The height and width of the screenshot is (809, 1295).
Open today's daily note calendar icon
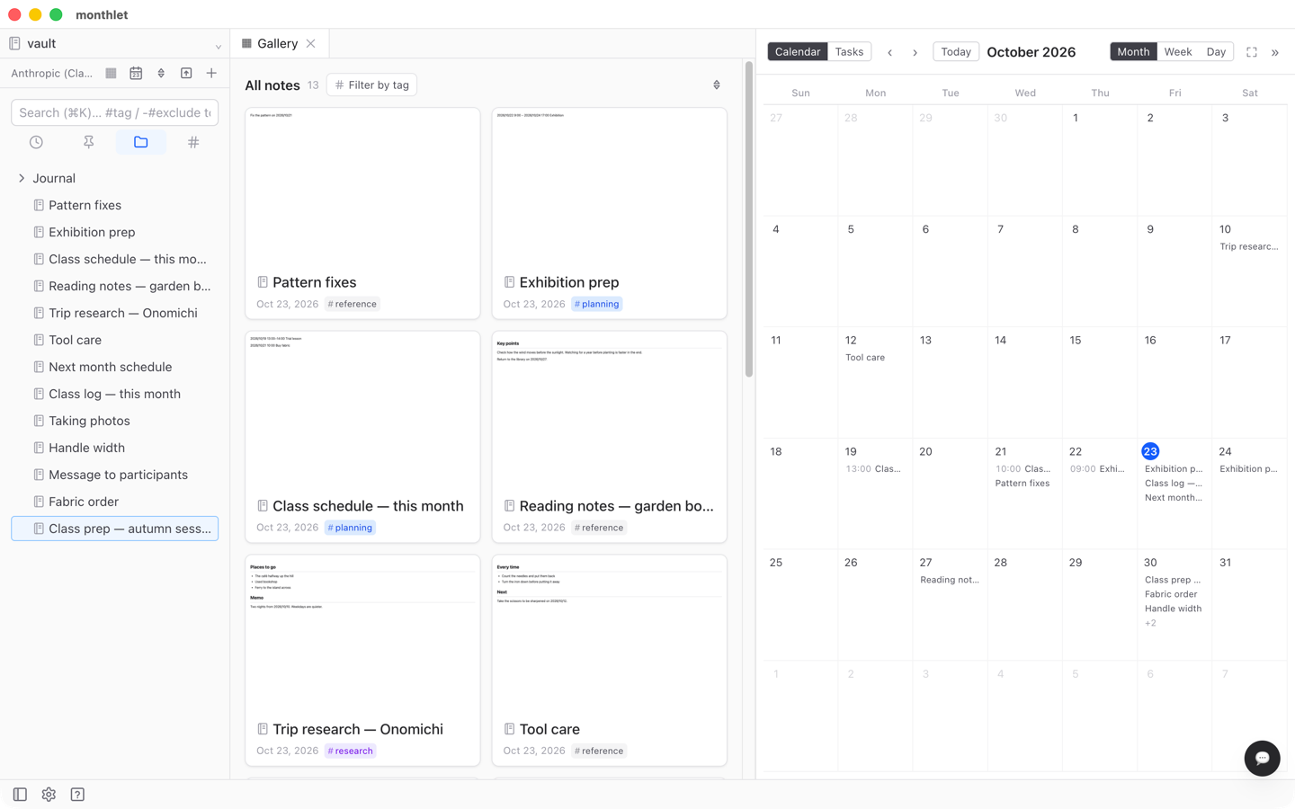136,73
